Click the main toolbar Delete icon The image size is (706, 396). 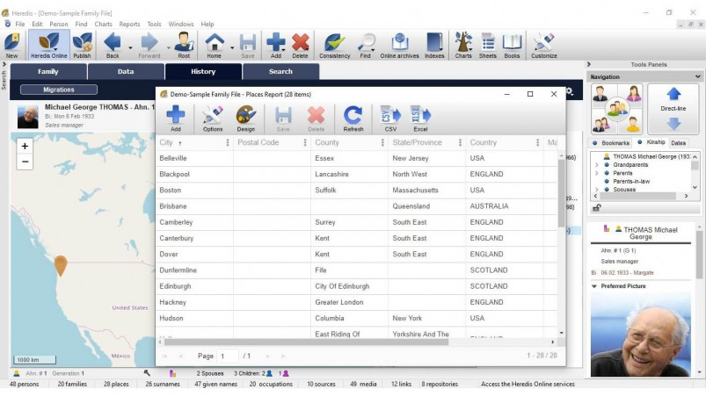point(301,46)
